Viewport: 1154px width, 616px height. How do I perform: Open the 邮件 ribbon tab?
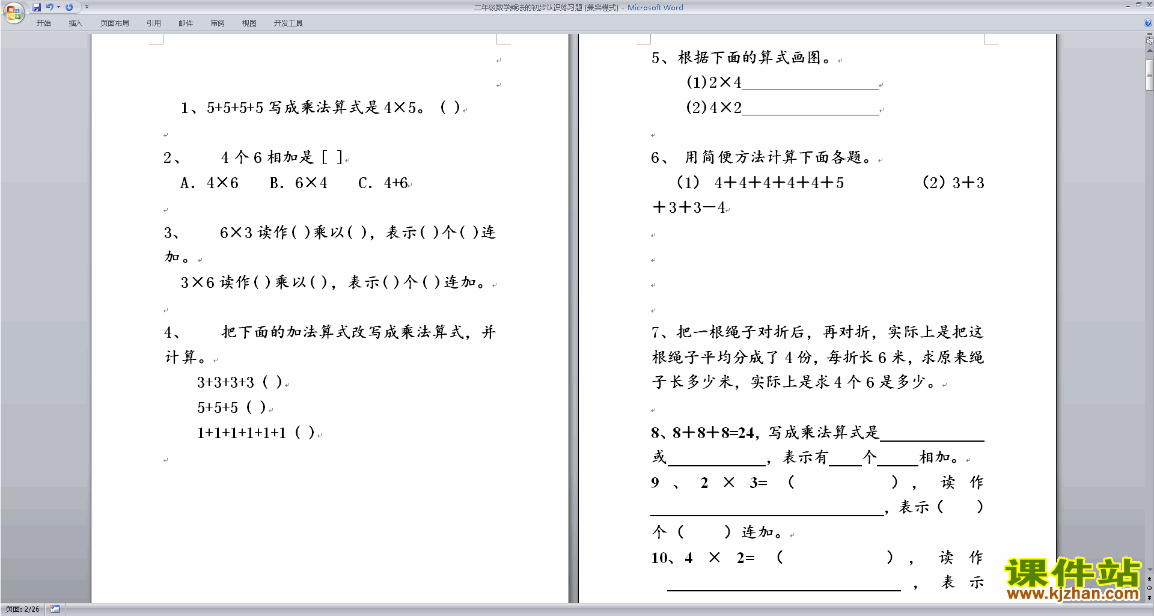tap(186, 23)
